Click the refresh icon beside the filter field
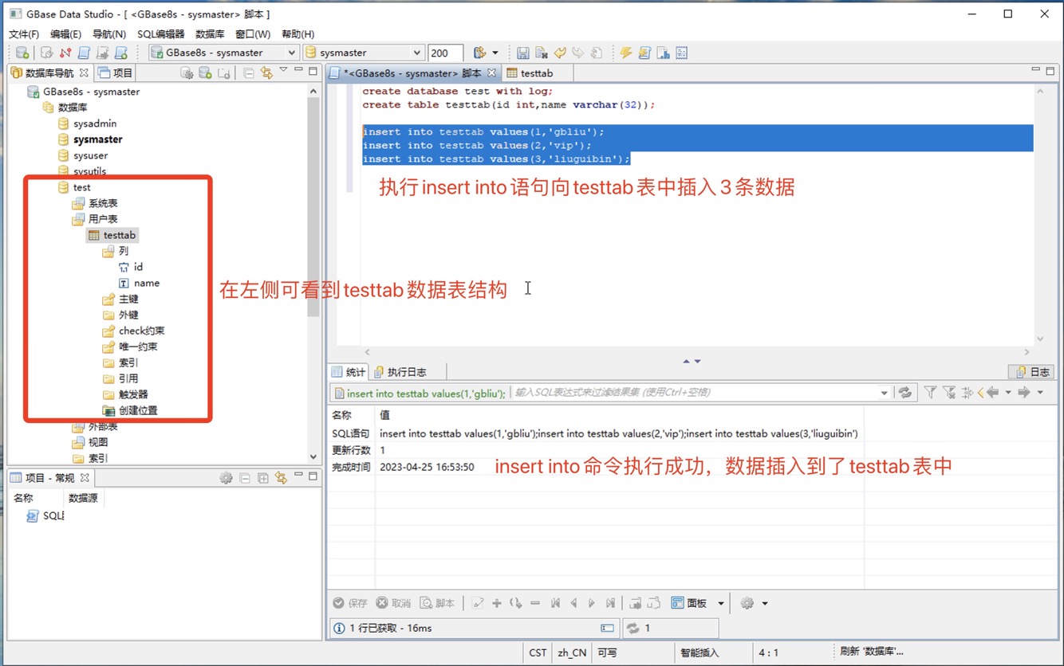 click(x=904, y=393)
